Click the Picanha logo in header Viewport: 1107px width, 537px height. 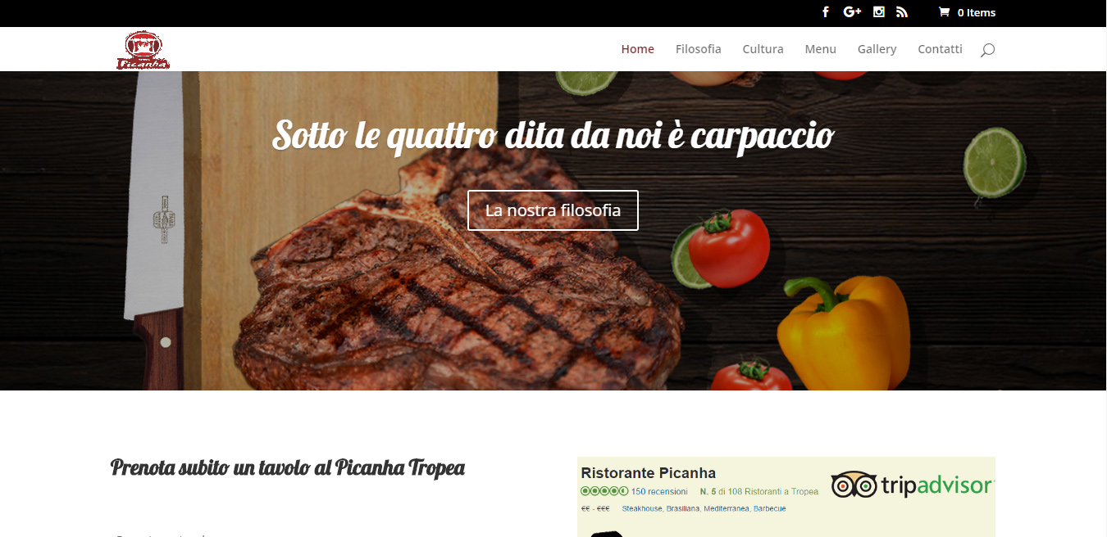pos(143,50)
